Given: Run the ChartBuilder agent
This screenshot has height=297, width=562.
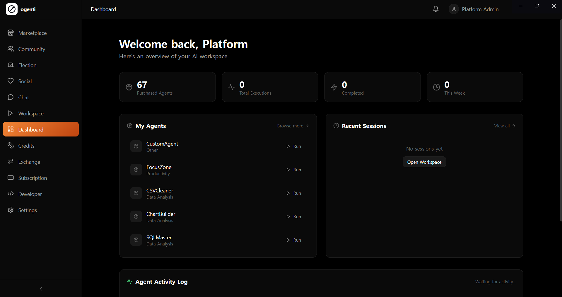Looking at the screenshot, I should pos(294,217).
